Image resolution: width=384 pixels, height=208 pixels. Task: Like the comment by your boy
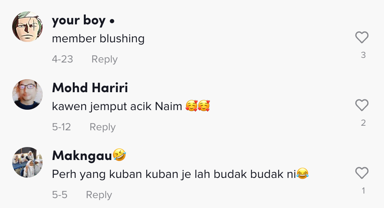(362, 37)
